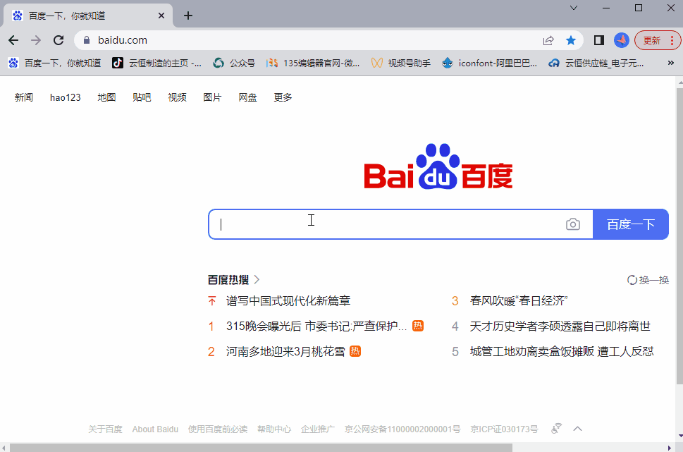Open a new tab with plus icon
This screenshot has width=683, height=452.
(188, 16)
